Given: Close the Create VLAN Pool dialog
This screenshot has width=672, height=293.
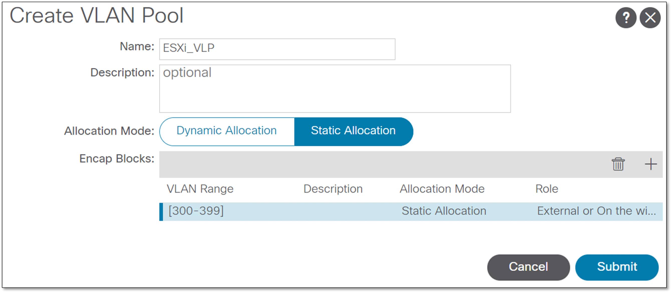Looking at the screenshot, I should [x=650, y=18].
